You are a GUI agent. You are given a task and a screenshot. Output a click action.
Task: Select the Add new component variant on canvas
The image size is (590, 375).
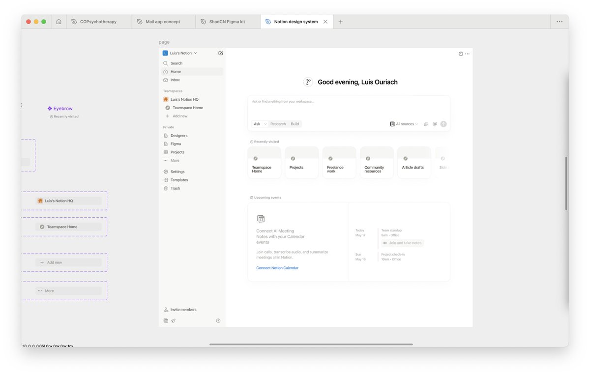coord(68,262)
